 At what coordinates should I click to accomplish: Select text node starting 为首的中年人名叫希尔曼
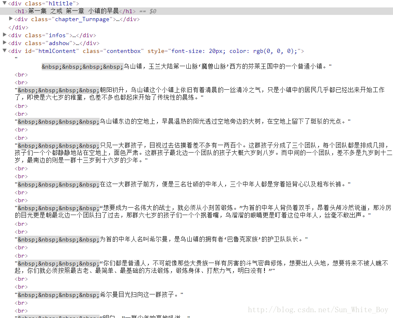tap(161, 239)
